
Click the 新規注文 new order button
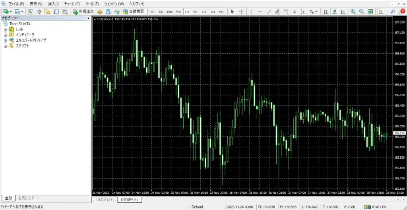coord(83,12)
